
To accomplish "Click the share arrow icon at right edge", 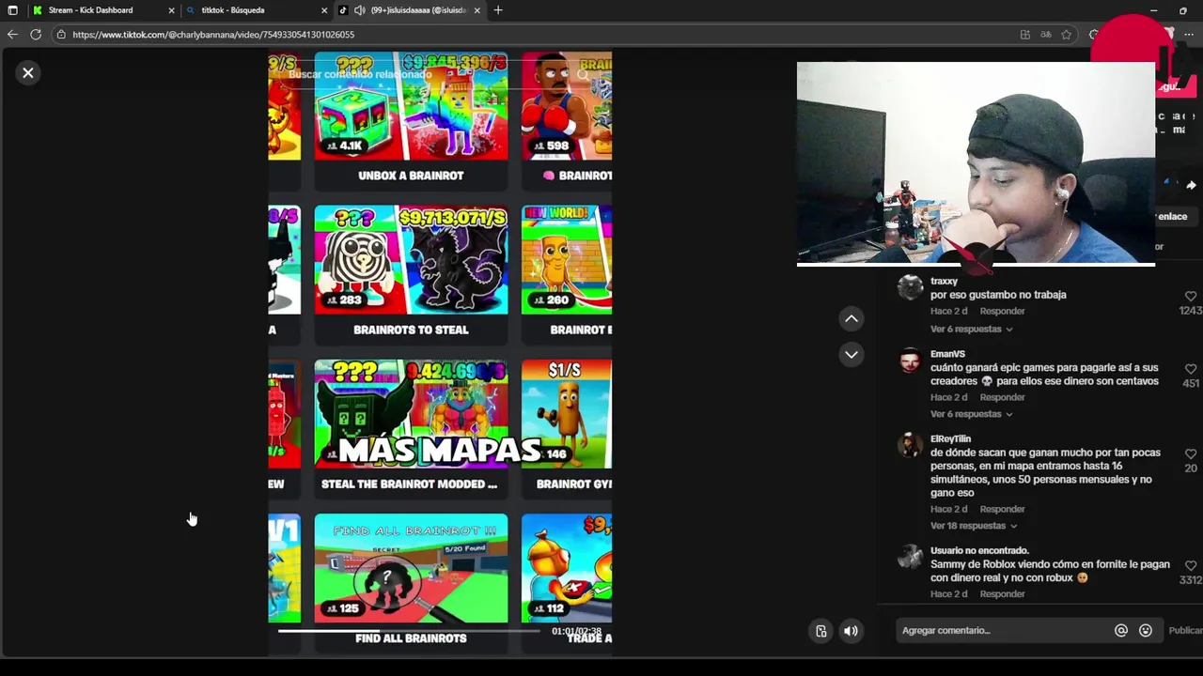I will pos(1191,186).
